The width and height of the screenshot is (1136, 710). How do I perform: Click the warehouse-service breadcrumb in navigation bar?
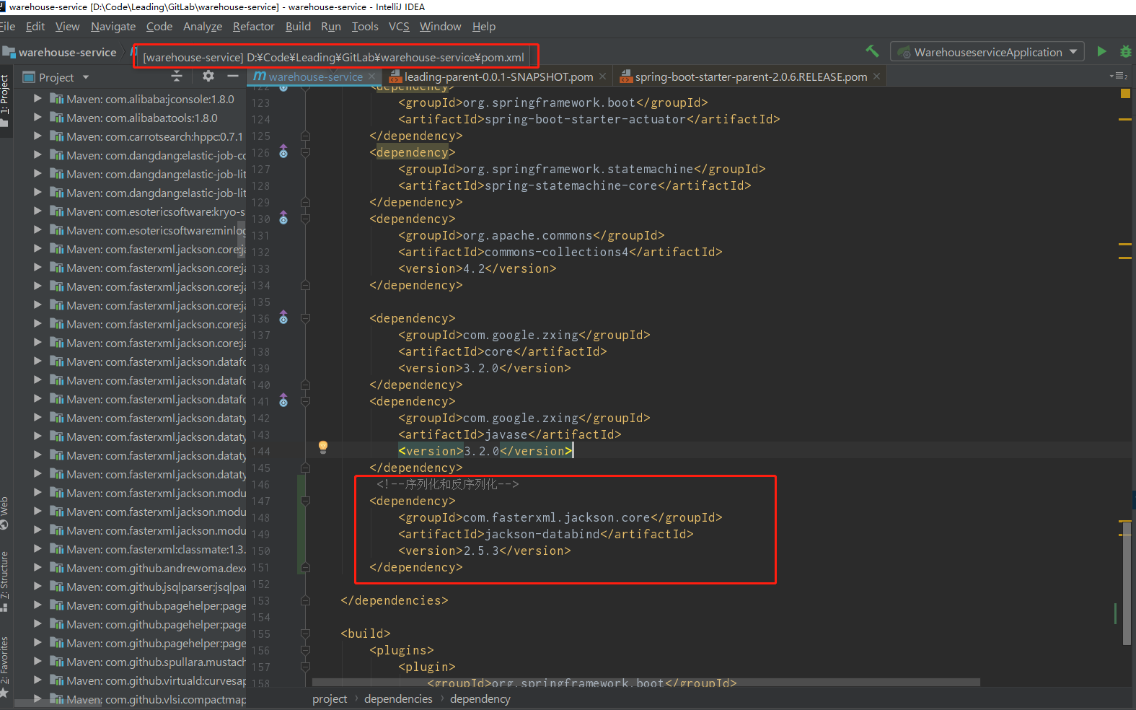(60, 52)
